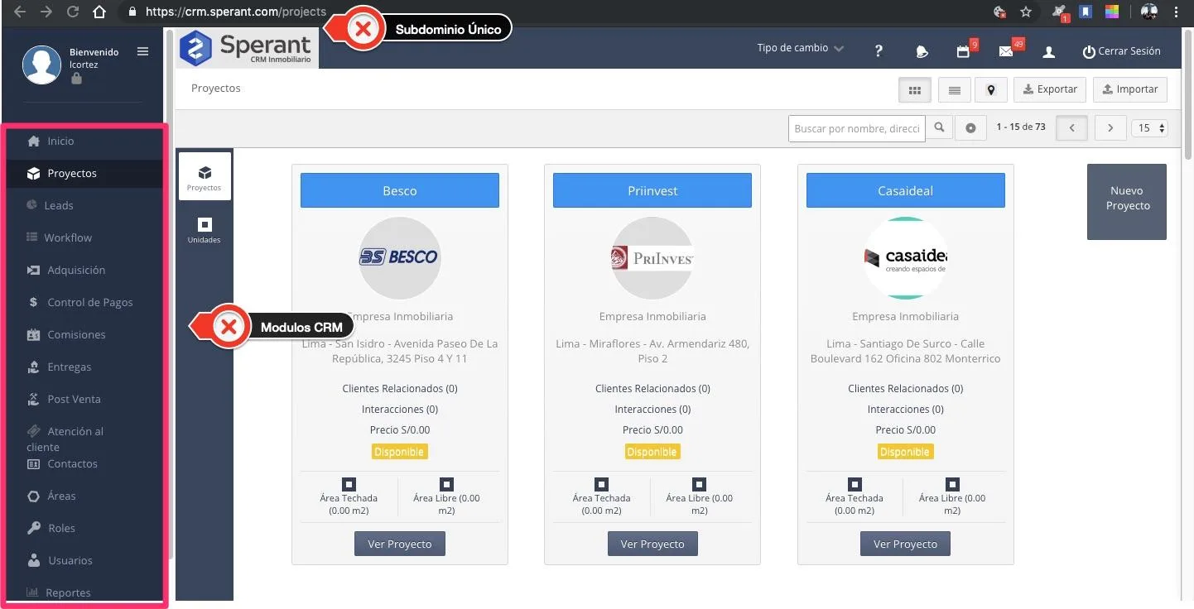This screenshot has width=1194, height=609.
Task: Select the Unidades side tab
Action: coord(205,230)
